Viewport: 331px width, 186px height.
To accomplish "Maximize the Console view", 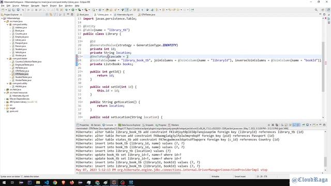I will point(324,125).
